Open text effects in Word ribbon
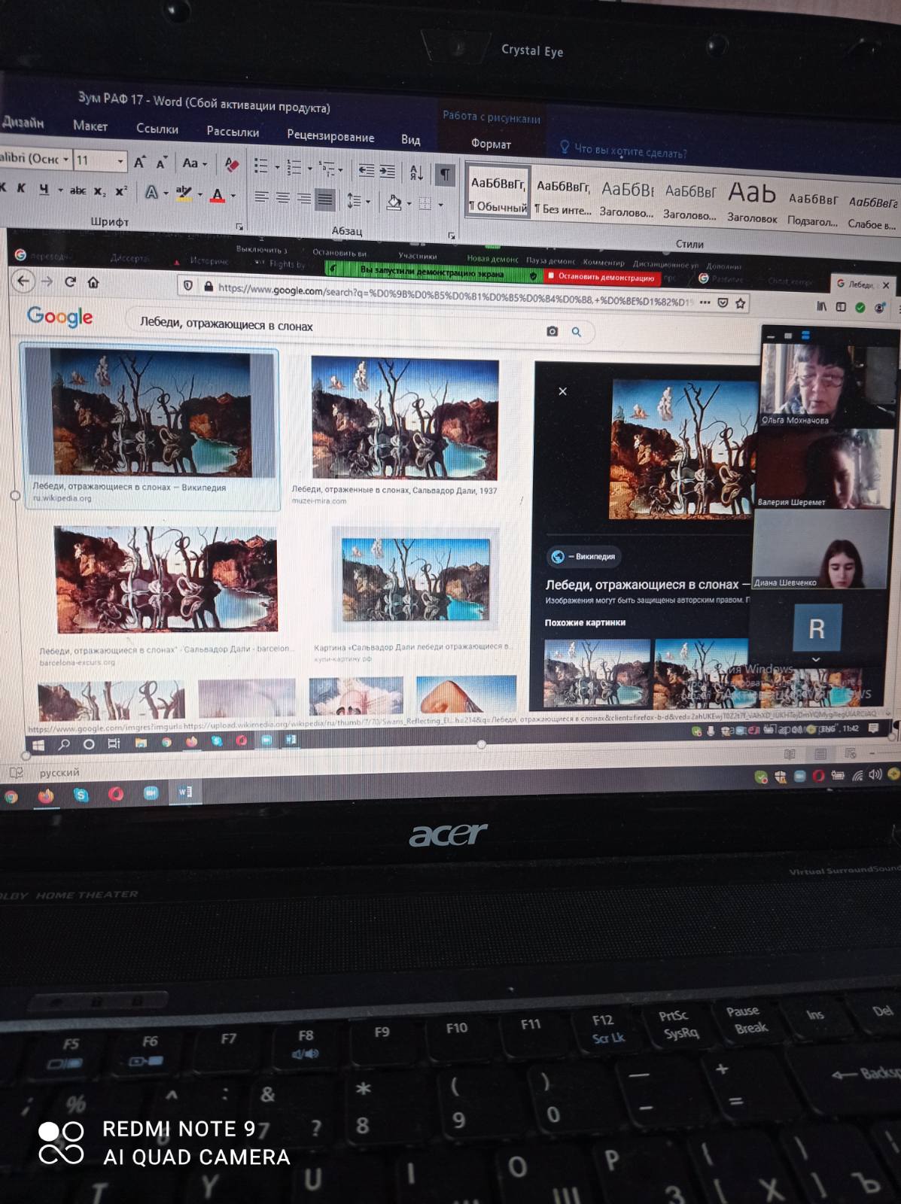The image size is (901, 1204). [x=152, y=193]
